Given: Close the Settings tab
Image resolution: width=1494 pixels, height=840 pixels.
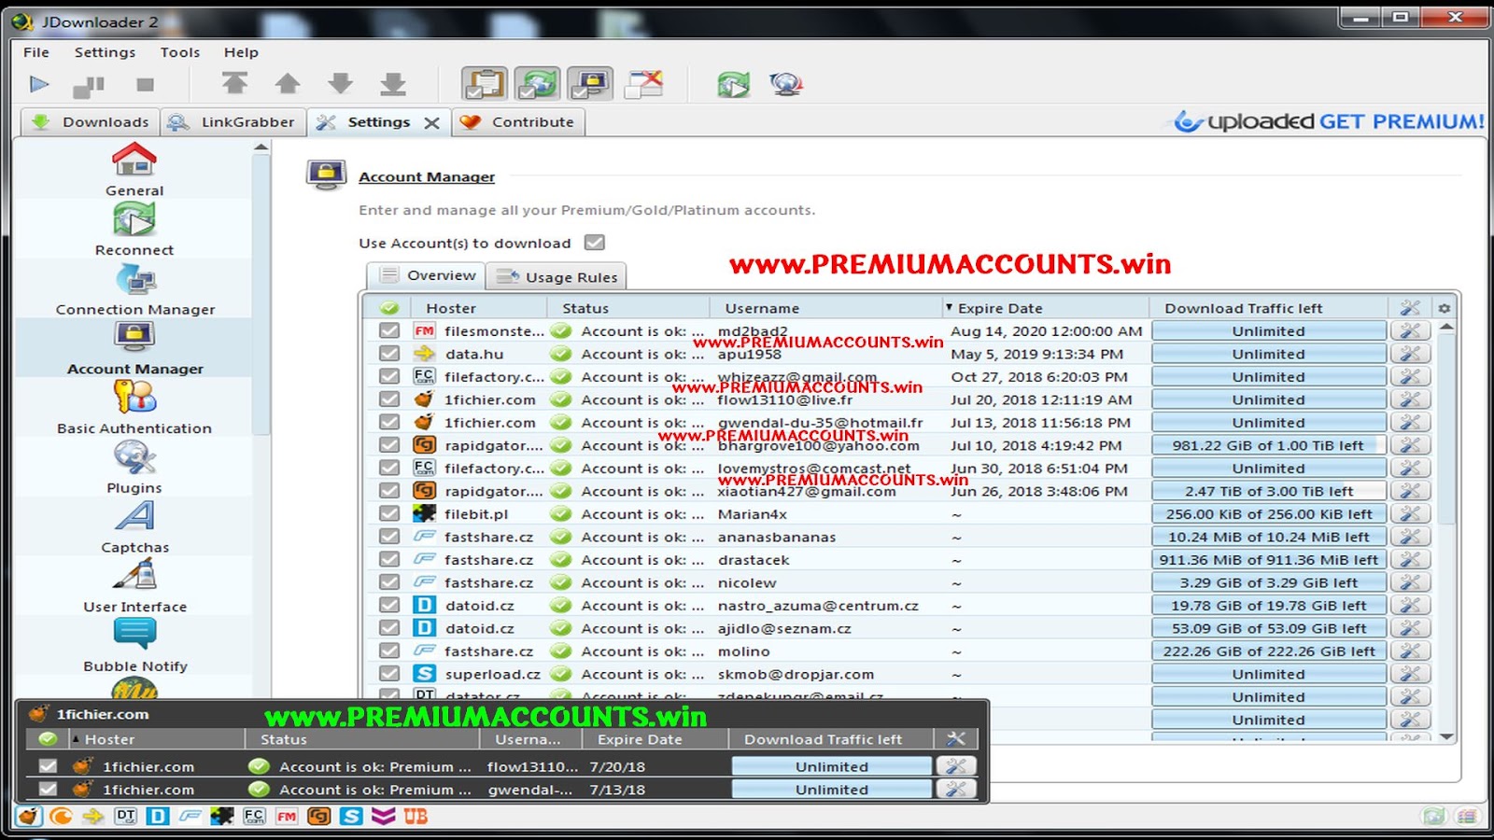Looking at the screenshot, I should click(x=431, y=123).
